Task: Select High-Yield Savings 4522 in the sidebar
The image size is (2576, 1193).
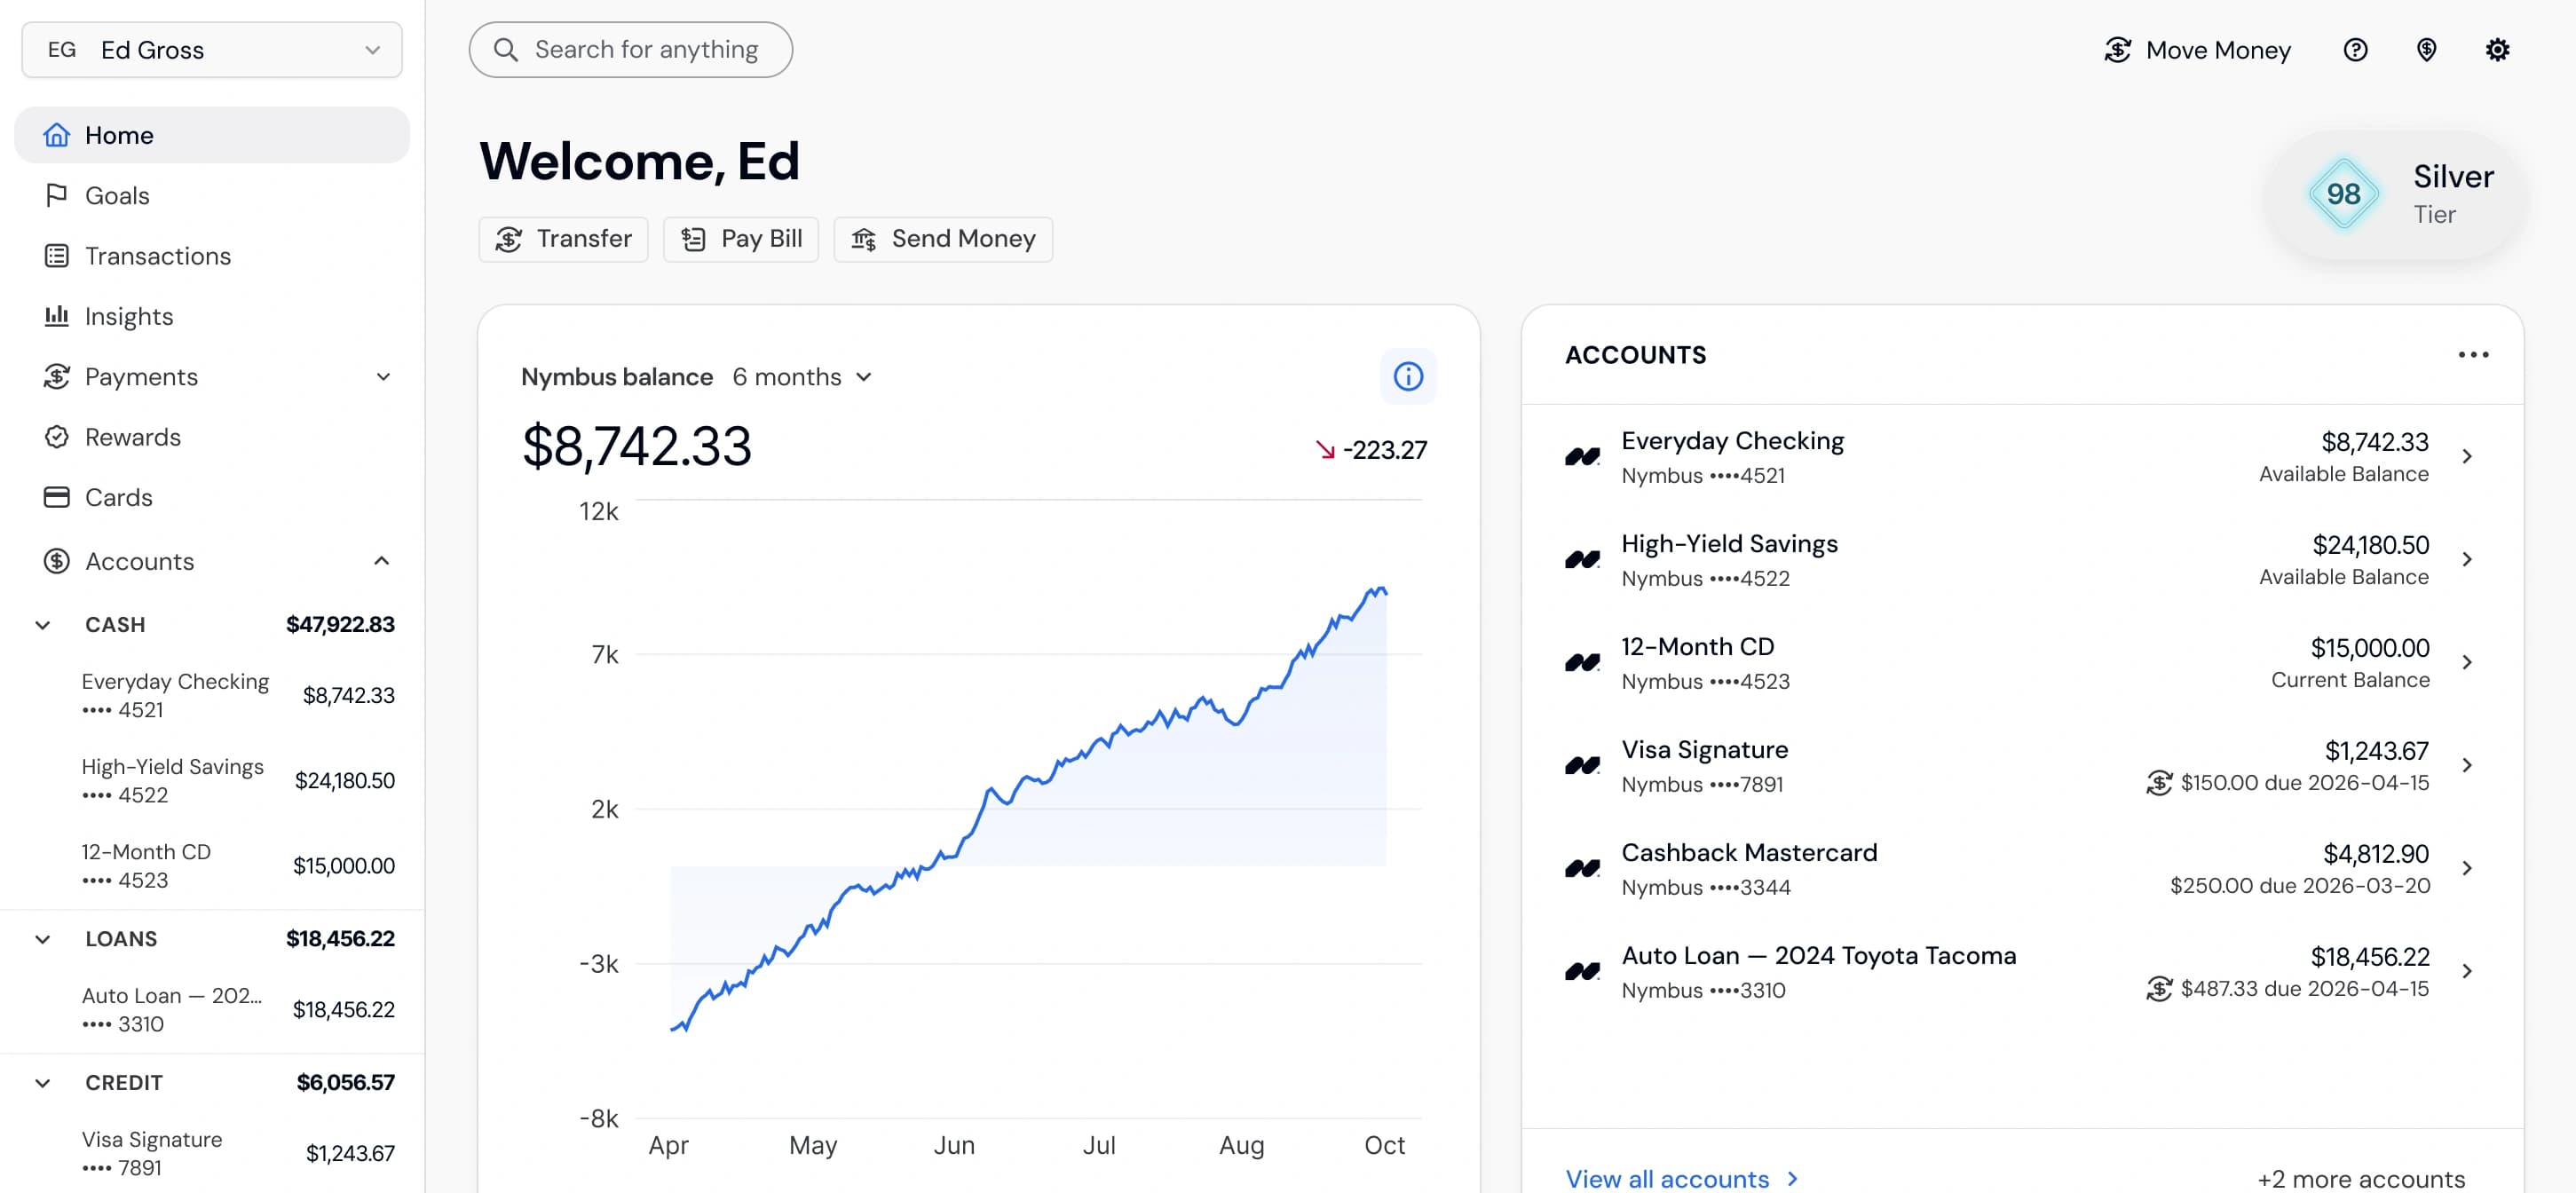Action: coord(212,781)
